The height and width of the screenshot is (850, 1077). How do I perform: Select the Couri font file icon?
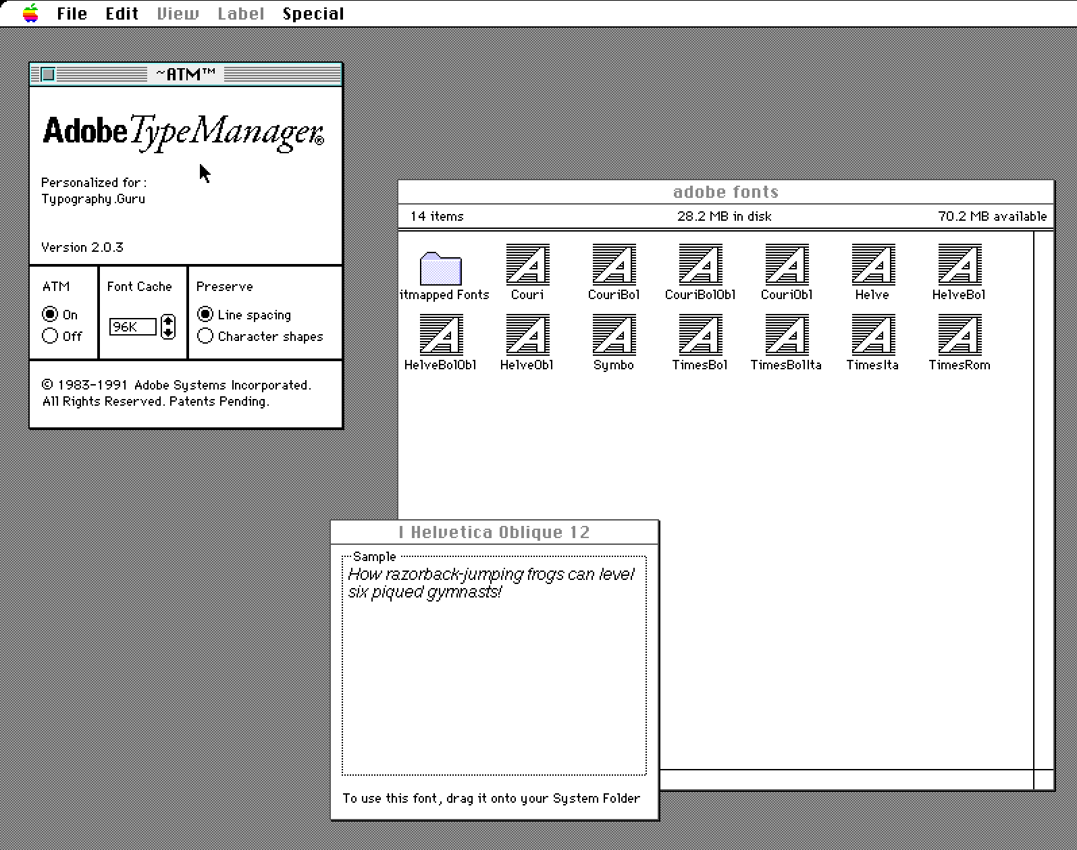point(527,264)
